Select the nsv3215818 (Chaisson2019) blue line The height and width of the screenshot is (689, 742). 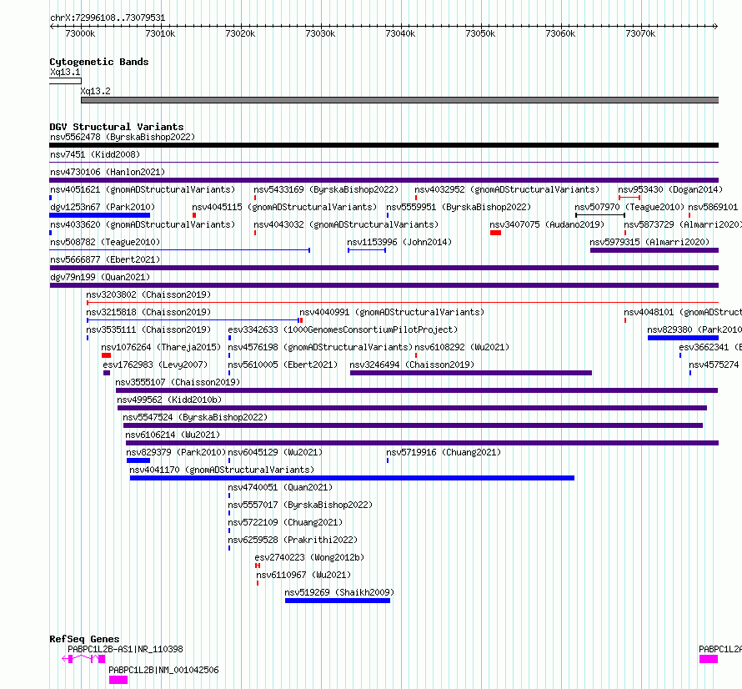coord(193,320)
